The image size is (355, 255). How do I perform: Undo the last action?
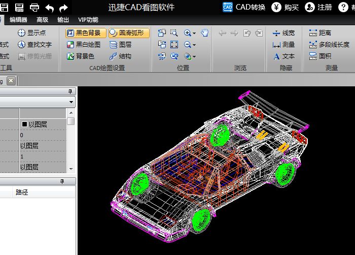click(x=49, y=7)
